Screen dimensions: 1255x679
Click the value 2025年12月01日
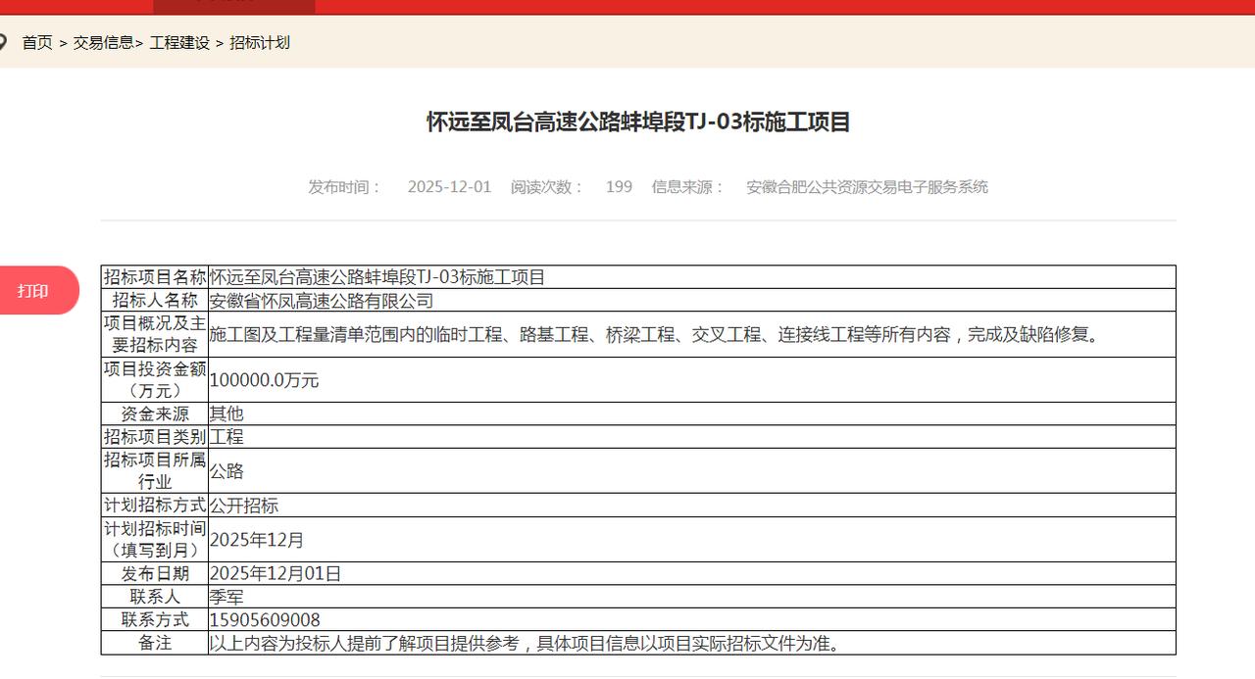[x=276, y=574]
